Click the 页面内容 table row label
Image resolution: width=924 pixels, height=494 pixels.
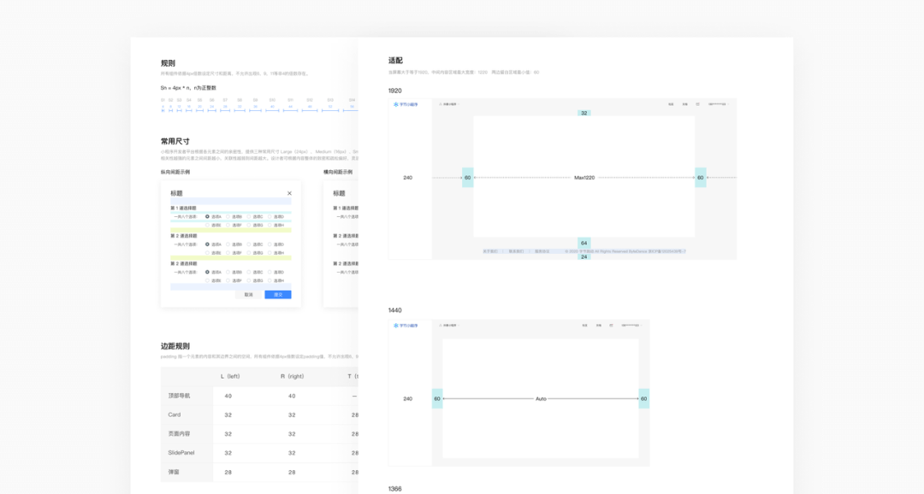(x=179, y=433)
